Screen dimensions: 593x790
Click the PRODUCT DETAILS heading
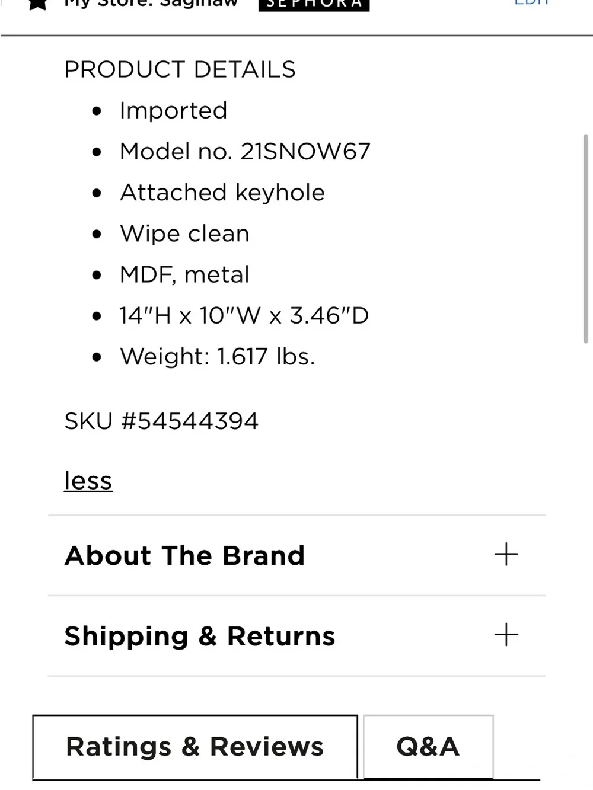pyautogui.click(x=180, y=69)
